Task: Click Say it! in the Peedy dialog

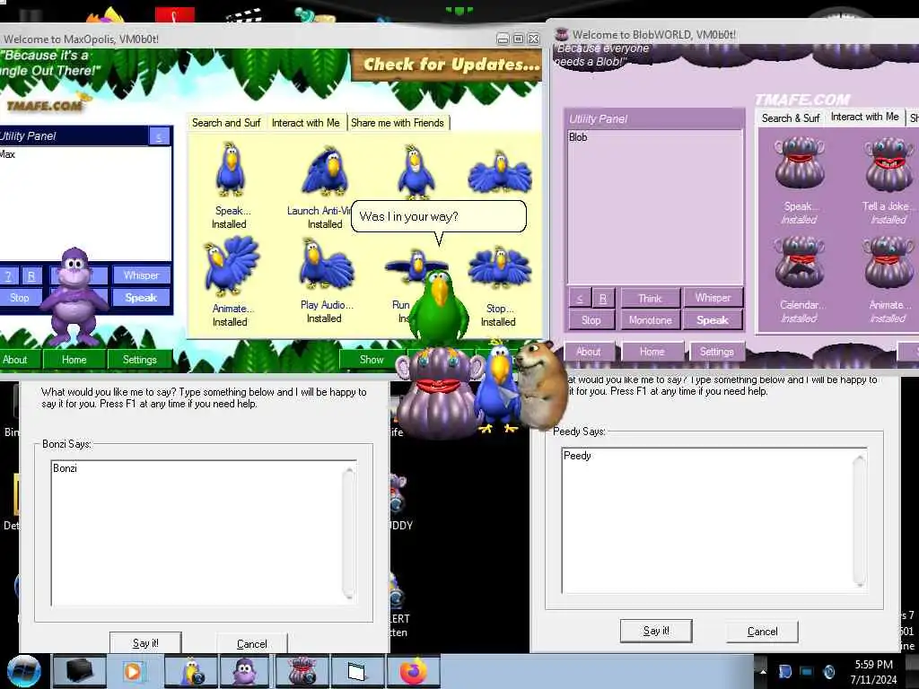Action: click(x=656, y=631)
